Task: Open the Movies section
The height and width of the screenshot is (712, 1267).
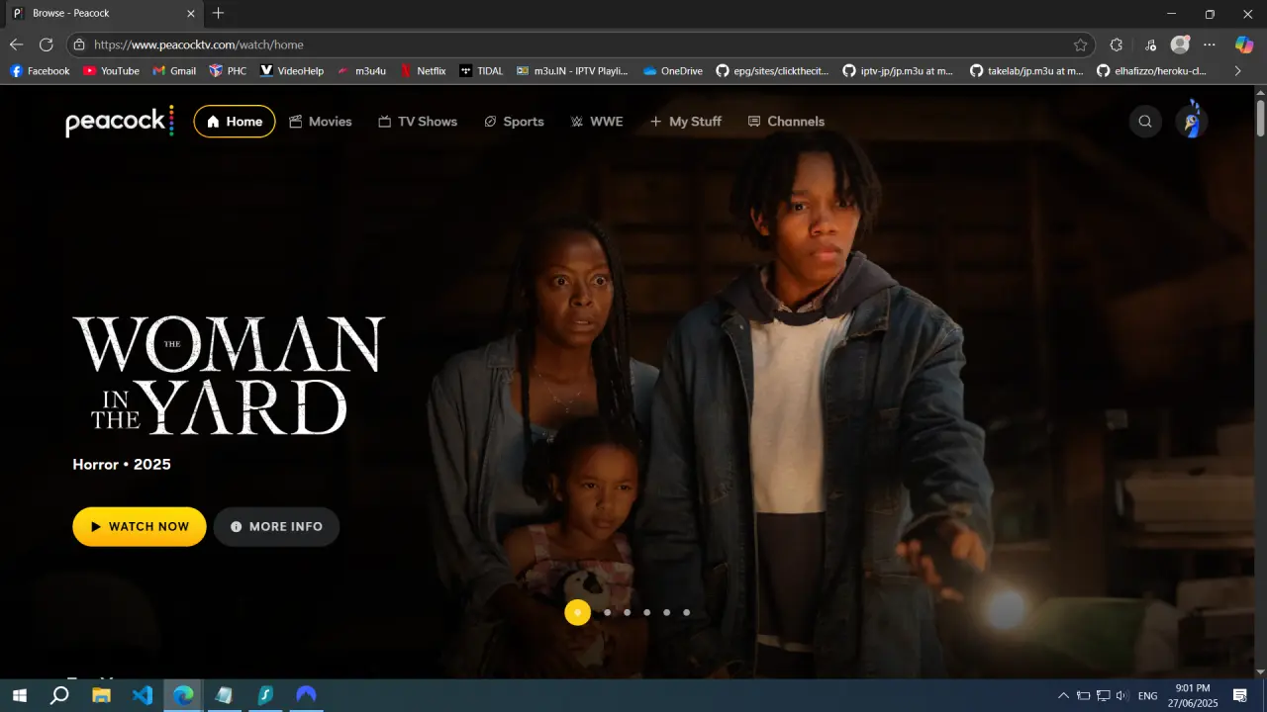Action: (x=320, y=122)
